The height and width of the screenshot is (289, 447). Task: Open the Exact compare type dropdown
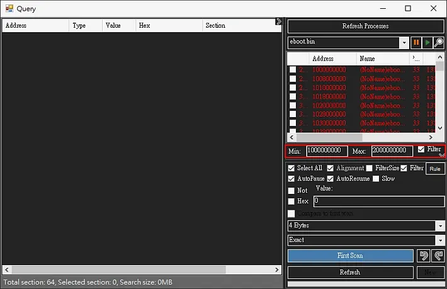click(x=440, y=241)
